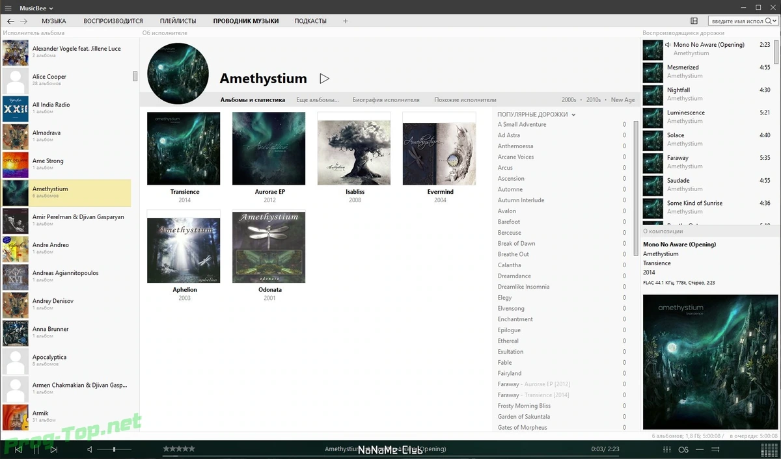The image size is (781, 459).
Task: Toggle Last.fm scrobbling icon
Action: [683, 449]
